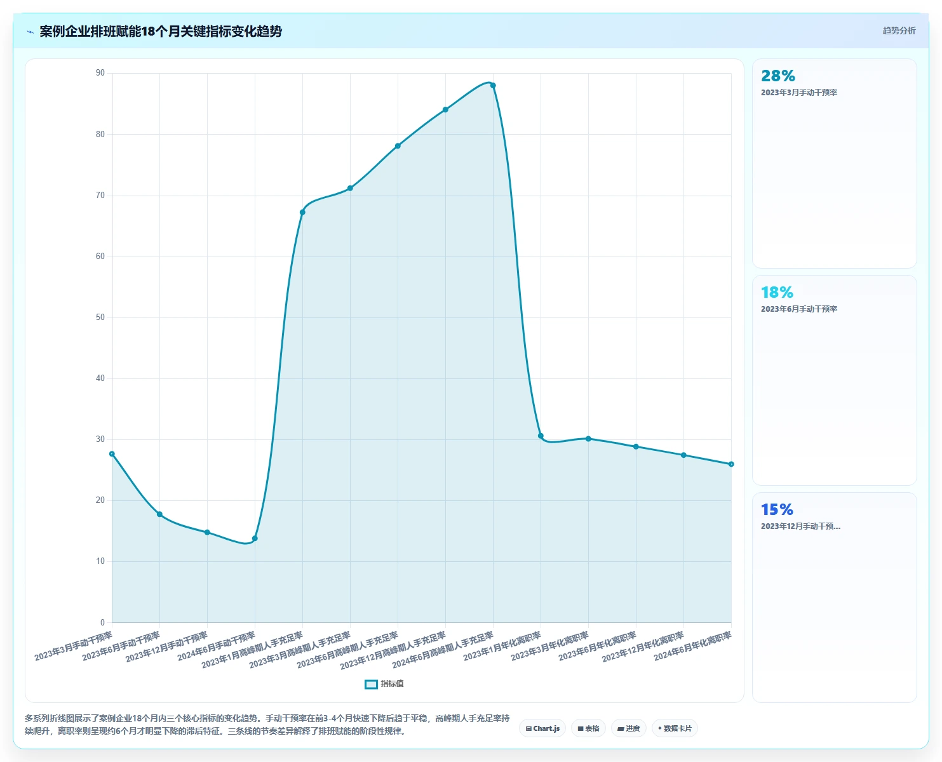Select the 表格 pill tag

click(588, 728)
